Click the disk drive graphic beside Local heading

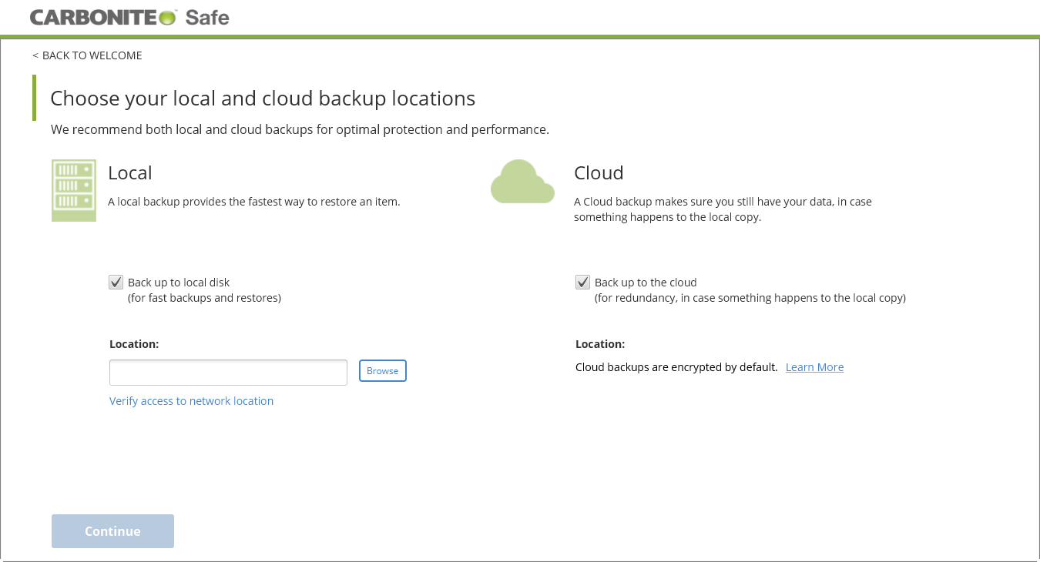tap(74, 189)
